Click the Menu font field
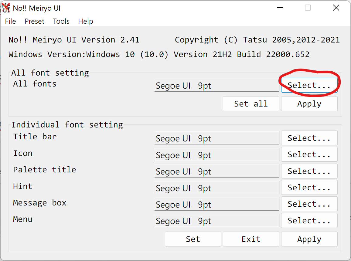Viewport: 351px width, 261px height. (217, 221)
